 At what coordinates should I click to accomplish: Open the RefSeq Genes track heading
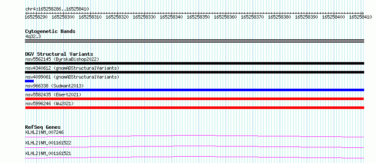click(x=43, y=127)
